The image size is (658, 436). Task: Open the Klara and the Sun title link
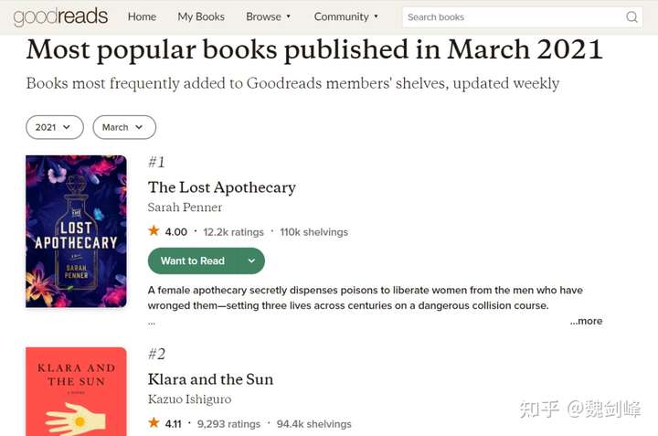pyautogui.click(x=210, y=379)
